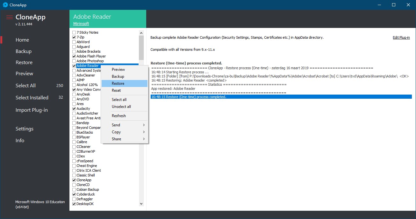Expand the Share submenu arrow
The image size is (416, 219).
[144, 139]
